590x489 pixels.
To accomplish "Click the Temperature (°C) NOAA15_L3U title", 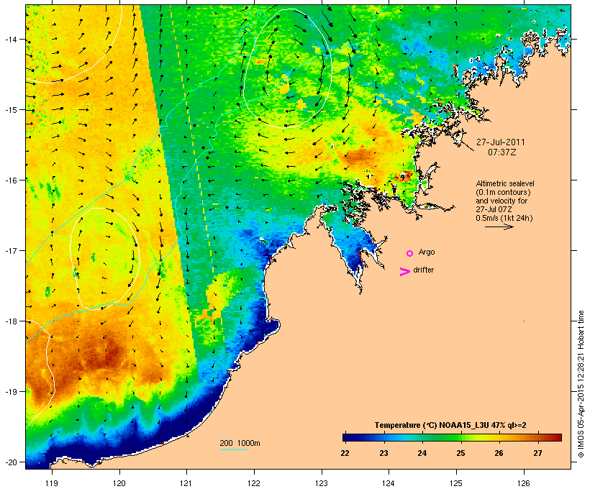I will 450,426.
